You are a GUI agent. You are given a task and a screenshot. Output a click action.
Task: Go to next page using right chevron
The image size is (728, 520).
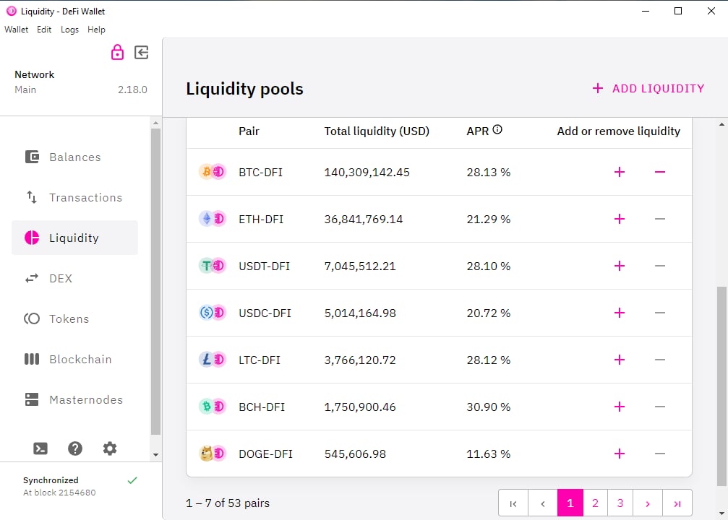648,503
